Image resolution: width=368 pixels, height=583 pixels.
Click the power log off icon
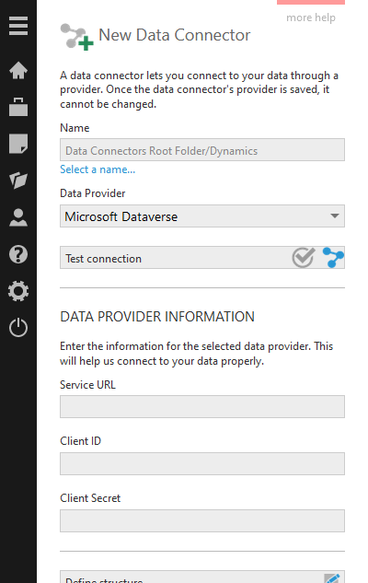click(18, 328)
